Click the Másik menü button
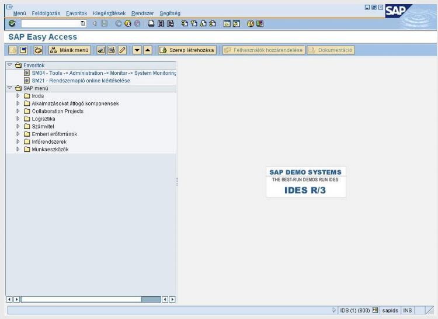 [x=69, y=50]
